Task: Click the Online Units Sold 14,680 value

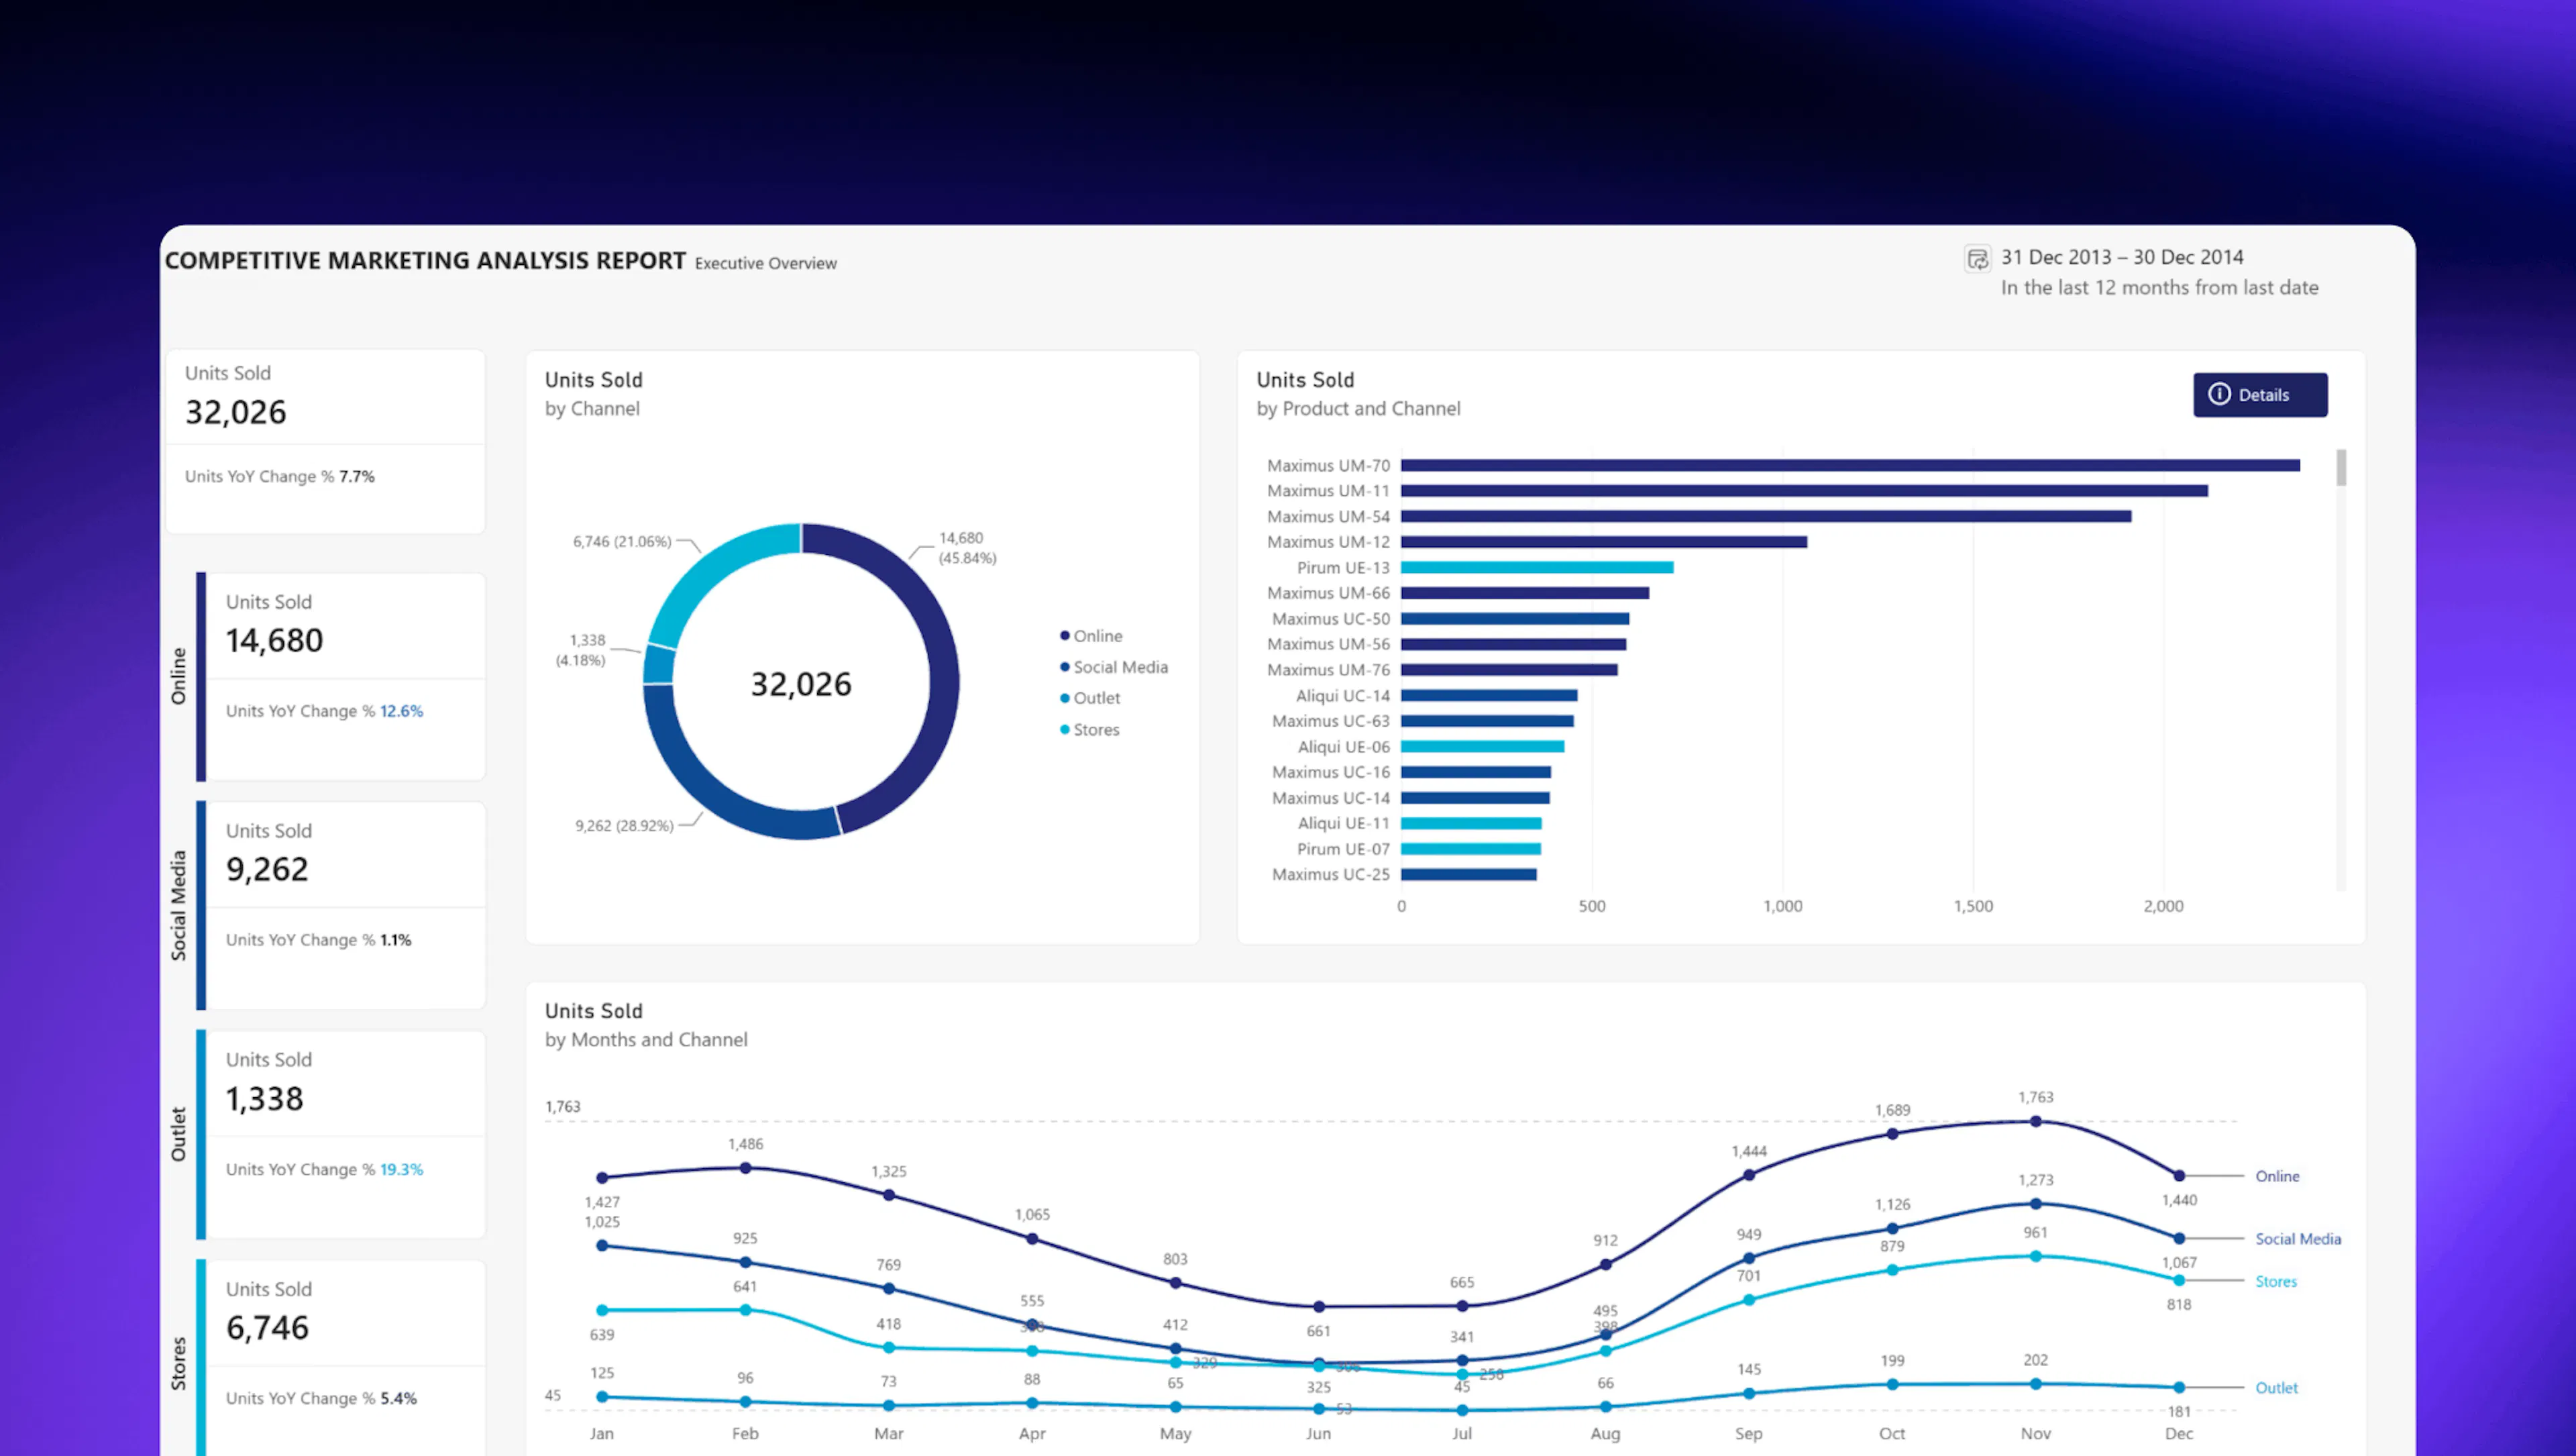Action: pos(274,641)
